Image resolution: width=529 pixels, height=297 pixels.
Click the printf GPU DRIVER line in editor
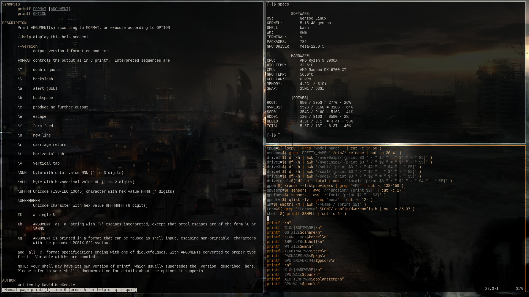302,261
